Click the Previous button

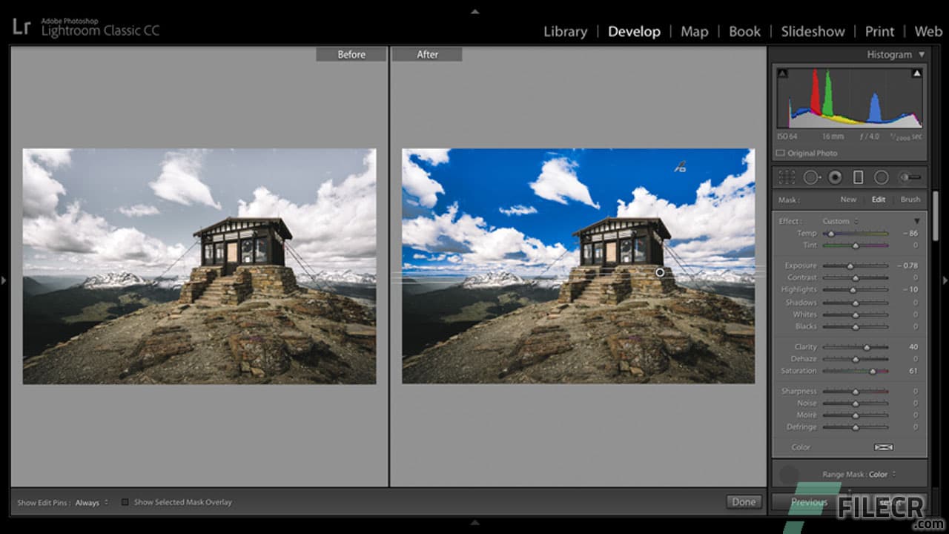[x=810, y=501]
